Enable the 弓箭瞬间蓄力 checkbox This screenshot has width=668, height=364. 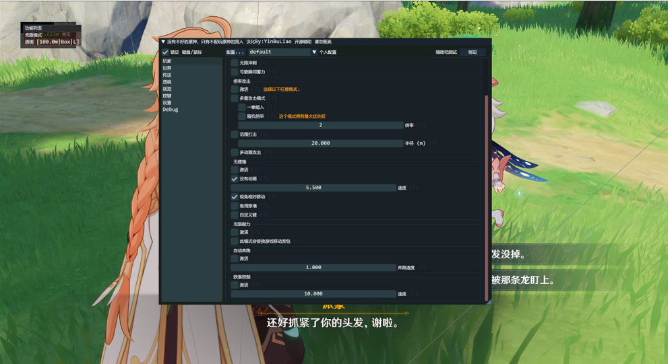click(x=235, y=72)
